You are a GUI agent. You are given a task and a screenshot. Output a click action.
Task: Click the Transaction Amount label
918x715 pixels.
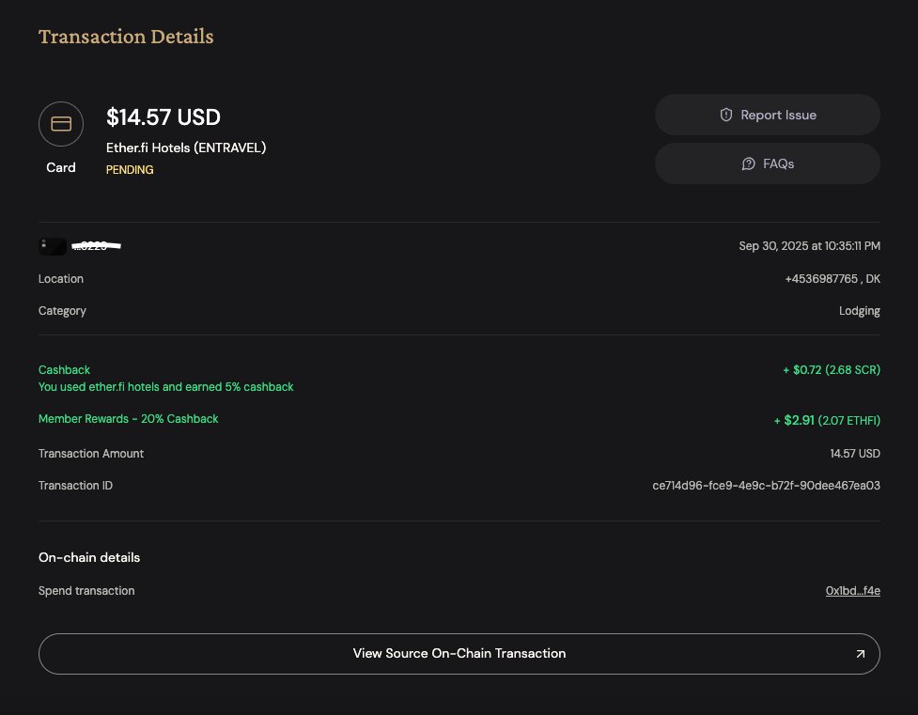91,453
